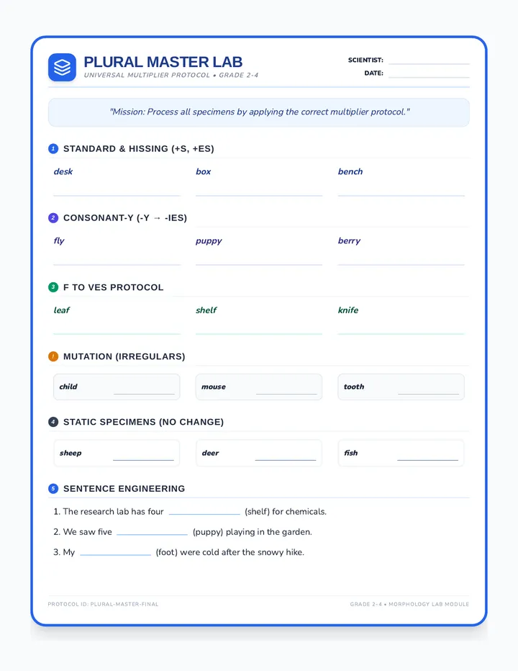Click the orange Mutation warning badge
Image resolution: width=518 pixels, height=671 pixels.
point(53,356)
